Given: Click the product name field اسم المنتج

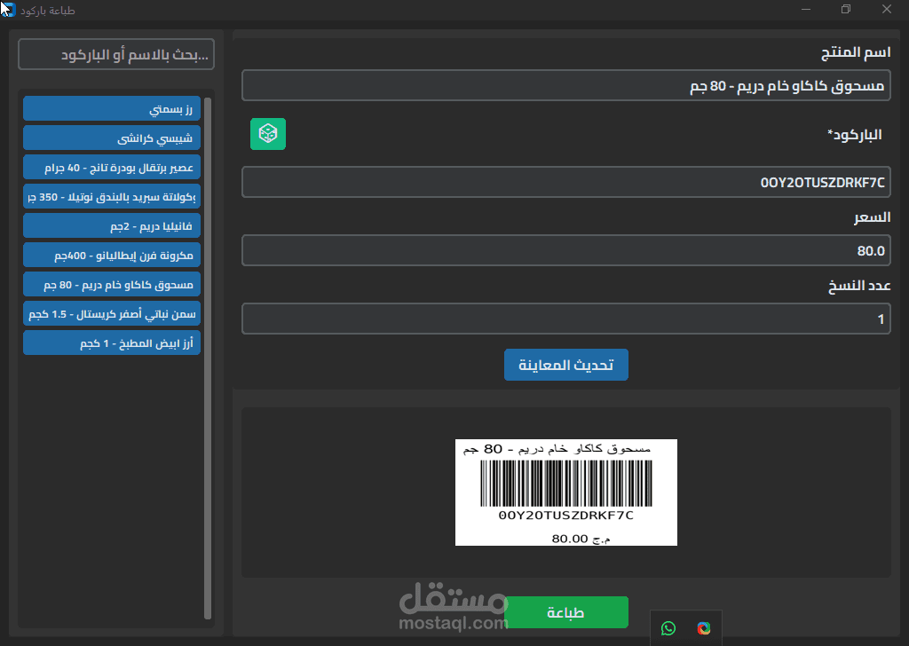Looking at the screenshot, I should 565,86.
